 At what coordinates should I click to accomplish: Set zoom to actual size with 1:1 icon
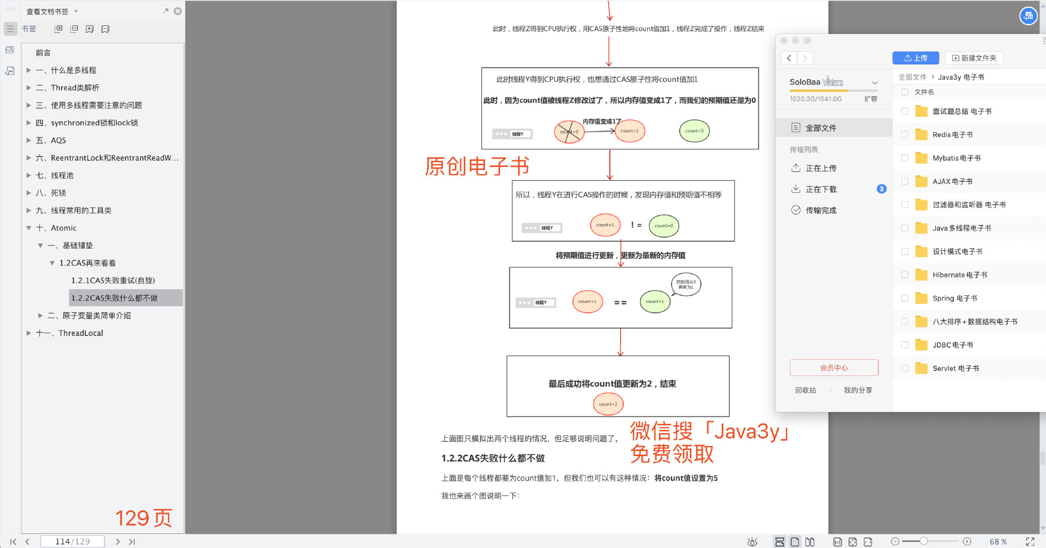[x=838, y=541]
